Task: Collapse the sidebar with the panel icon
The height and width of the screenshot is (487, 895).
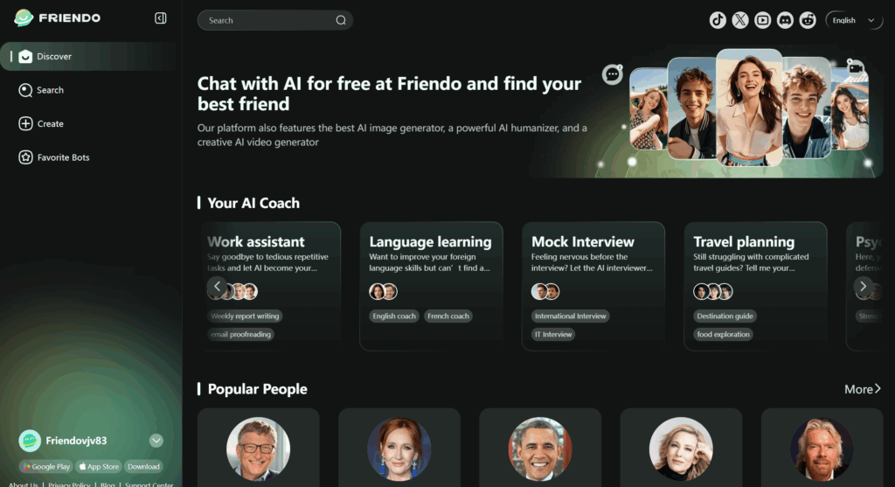Action: point(161,18)
